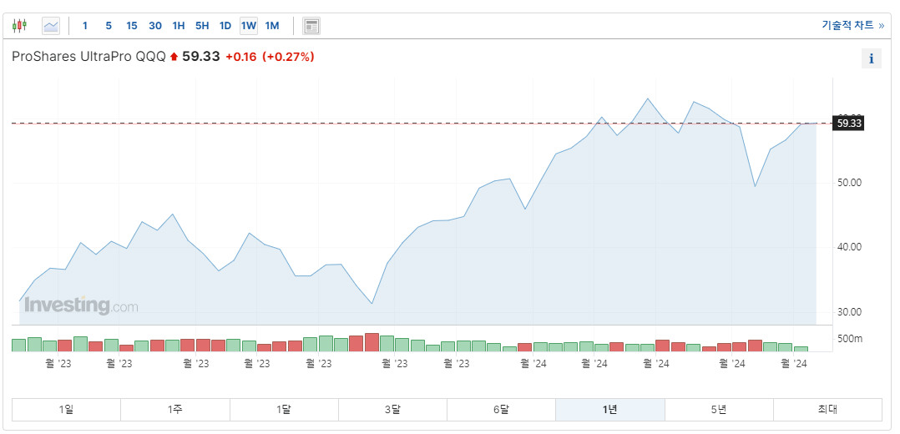The height and width of the screenshot is (434, 900).
Task: Click the (+0.27%) percent change
Action: (x=289, y=57)
